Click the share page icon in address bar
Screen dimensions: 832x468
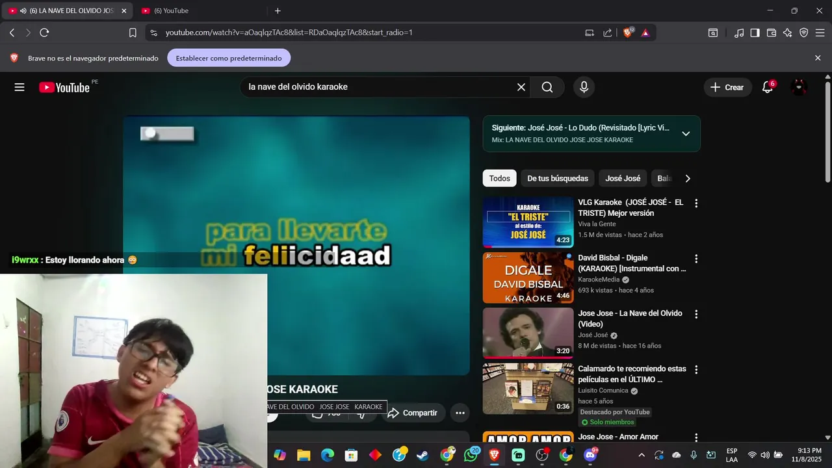pos(608,32)
